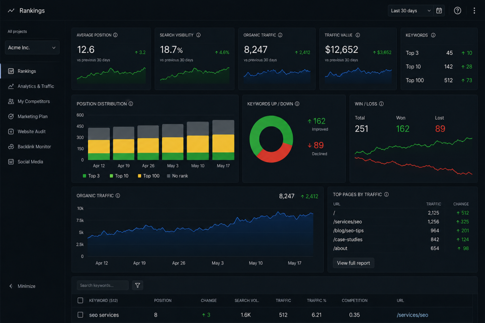Click the Analytics & Traffic sidebar icon
The width and height of the screenshot is (485, 323).
click(11, 86)
